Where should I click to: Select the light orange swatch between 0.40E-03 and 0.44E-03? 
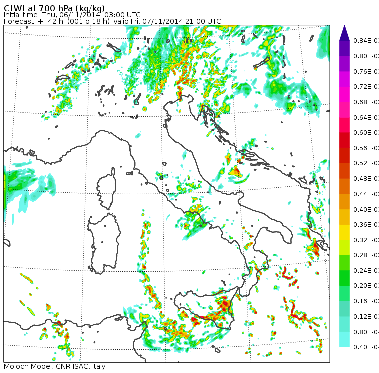(x=344, y=202)
